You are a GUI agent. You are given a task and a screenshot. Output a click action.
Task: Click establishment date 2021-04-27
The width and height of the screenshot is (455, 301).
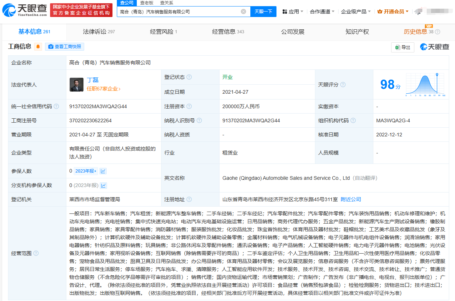235,92
